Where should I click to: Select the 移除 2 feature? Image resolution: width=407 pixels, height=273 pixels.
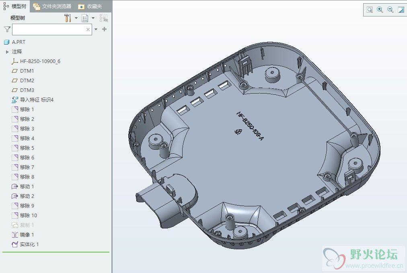[x=23, y=119]
